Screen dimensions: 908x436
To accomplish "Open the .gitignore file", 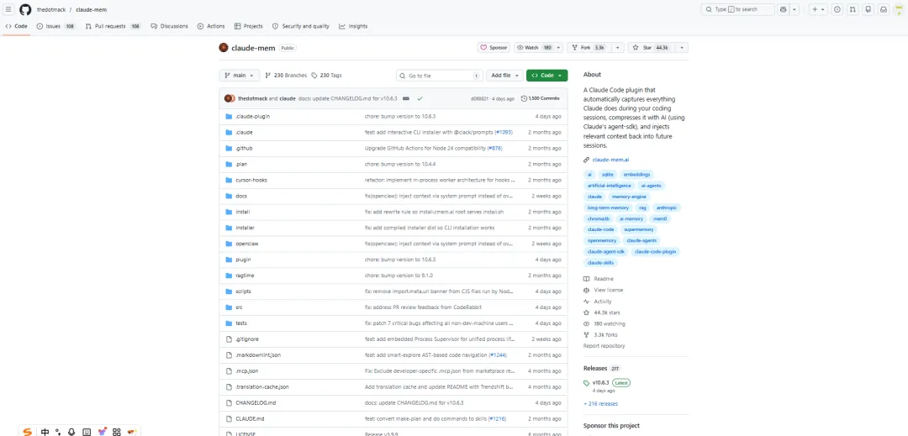I will [245, 339].
